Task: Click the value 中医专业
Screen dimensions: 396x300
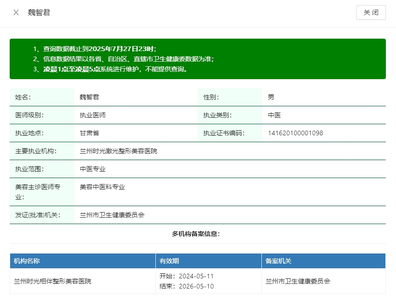Action: (93, 169)
